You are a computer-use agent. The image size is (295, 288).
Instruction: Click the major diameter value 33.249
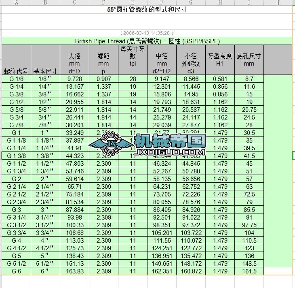click(75, 133)
